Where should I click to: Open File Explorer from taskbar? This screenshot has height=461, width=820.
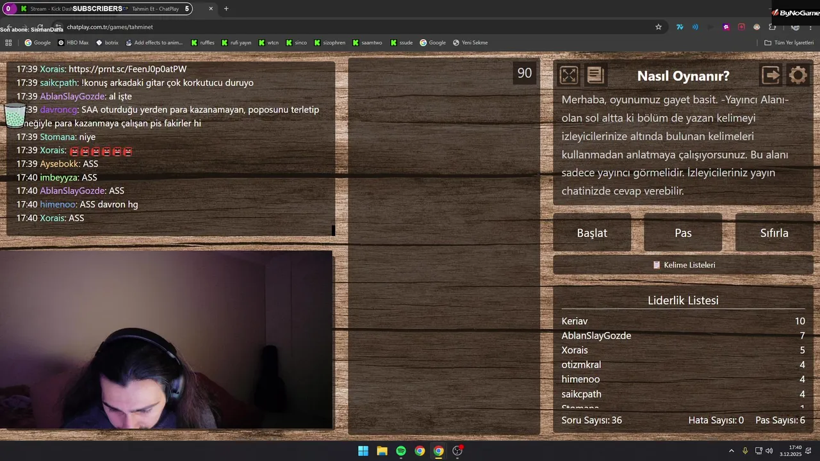pos(382,451)
